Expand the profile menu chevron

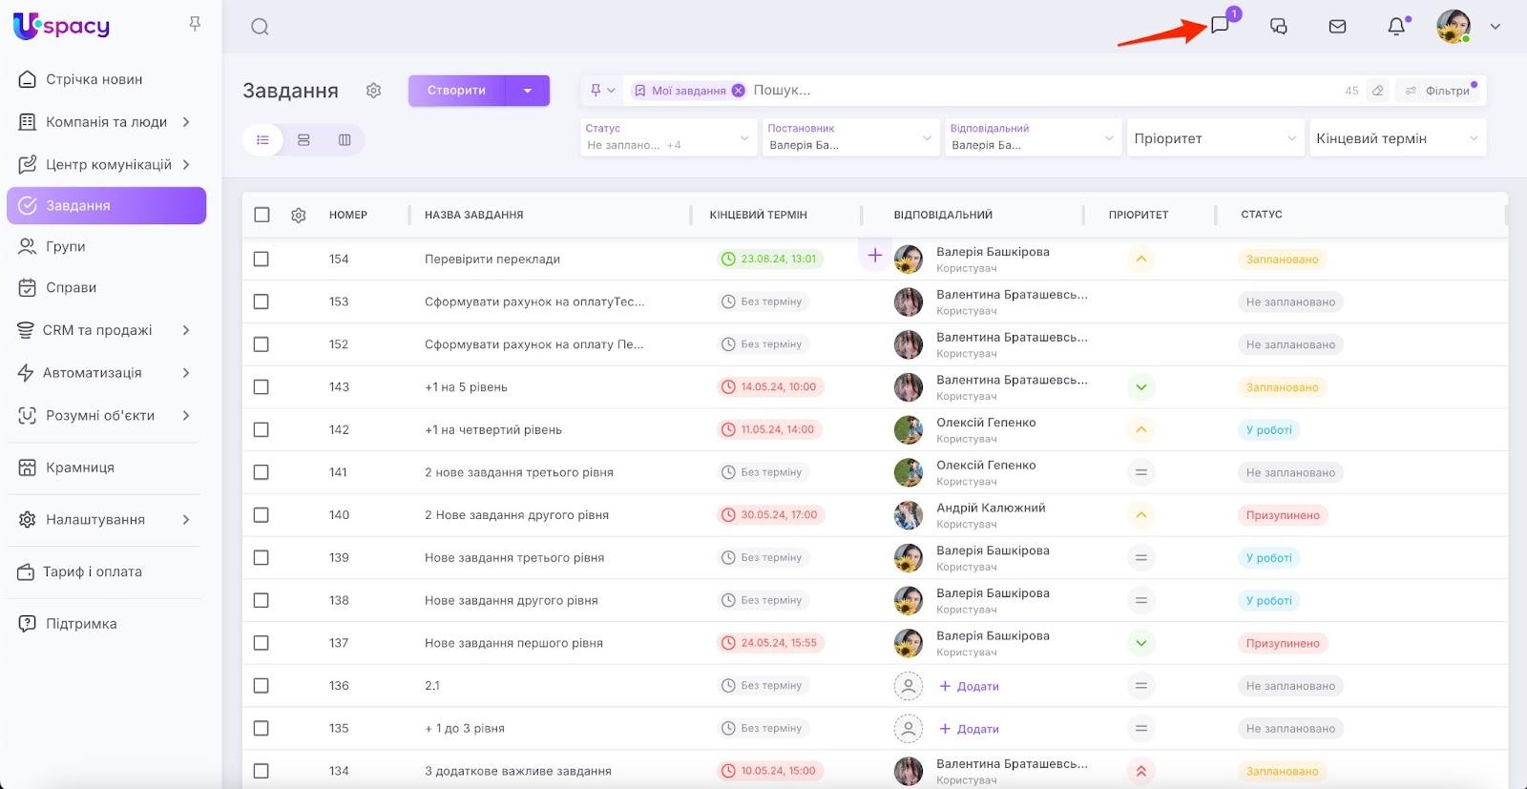click(1496, 27)
